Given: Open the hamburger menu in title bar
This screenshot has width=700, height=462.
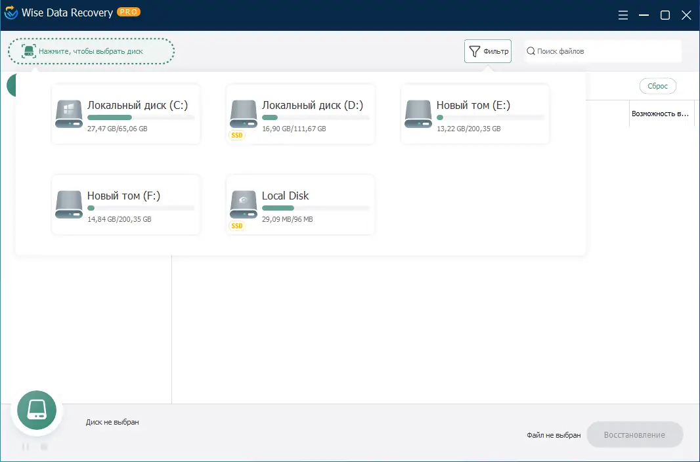Looking at the screenshot, I should click(623, 15).
